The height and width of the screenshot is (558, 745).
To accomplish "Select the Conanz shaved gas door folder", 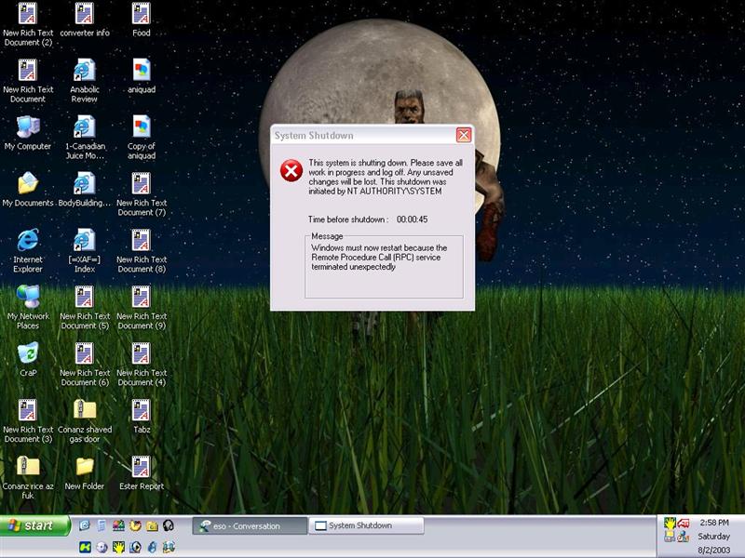I will point(85,421).
